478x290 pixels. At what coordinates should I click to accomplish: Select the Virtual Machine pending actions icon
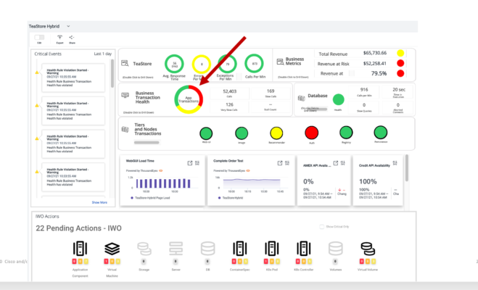pos(112,249)
